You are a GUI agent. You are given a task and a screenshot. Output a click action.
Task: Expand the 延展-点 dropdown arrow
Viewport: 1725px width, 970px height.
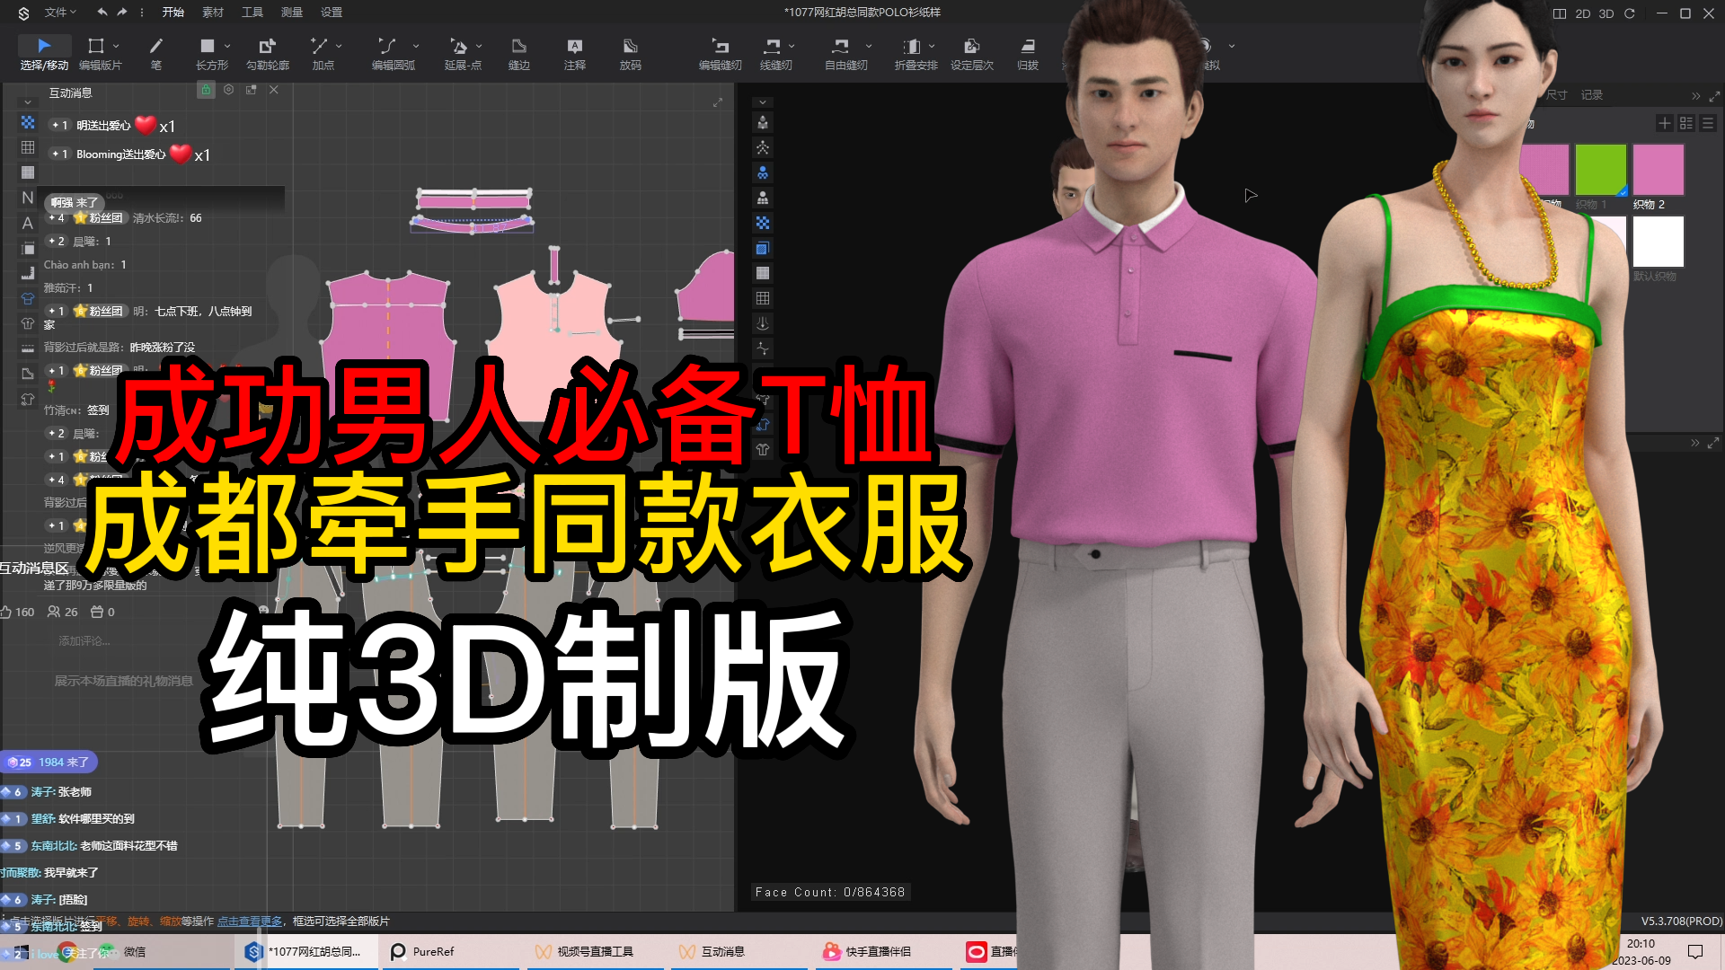[x=479, y=46]
